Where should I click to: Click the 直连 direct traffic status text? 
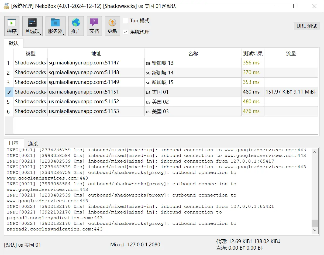click(240, 248)
